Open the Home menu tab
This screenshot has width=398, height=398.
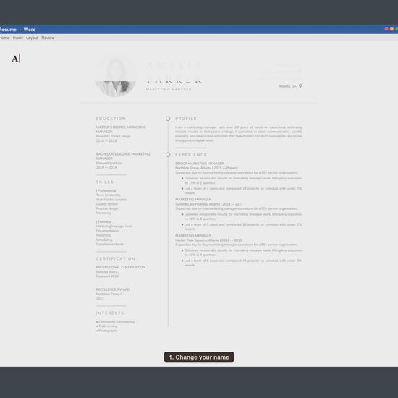click(4, 38)
